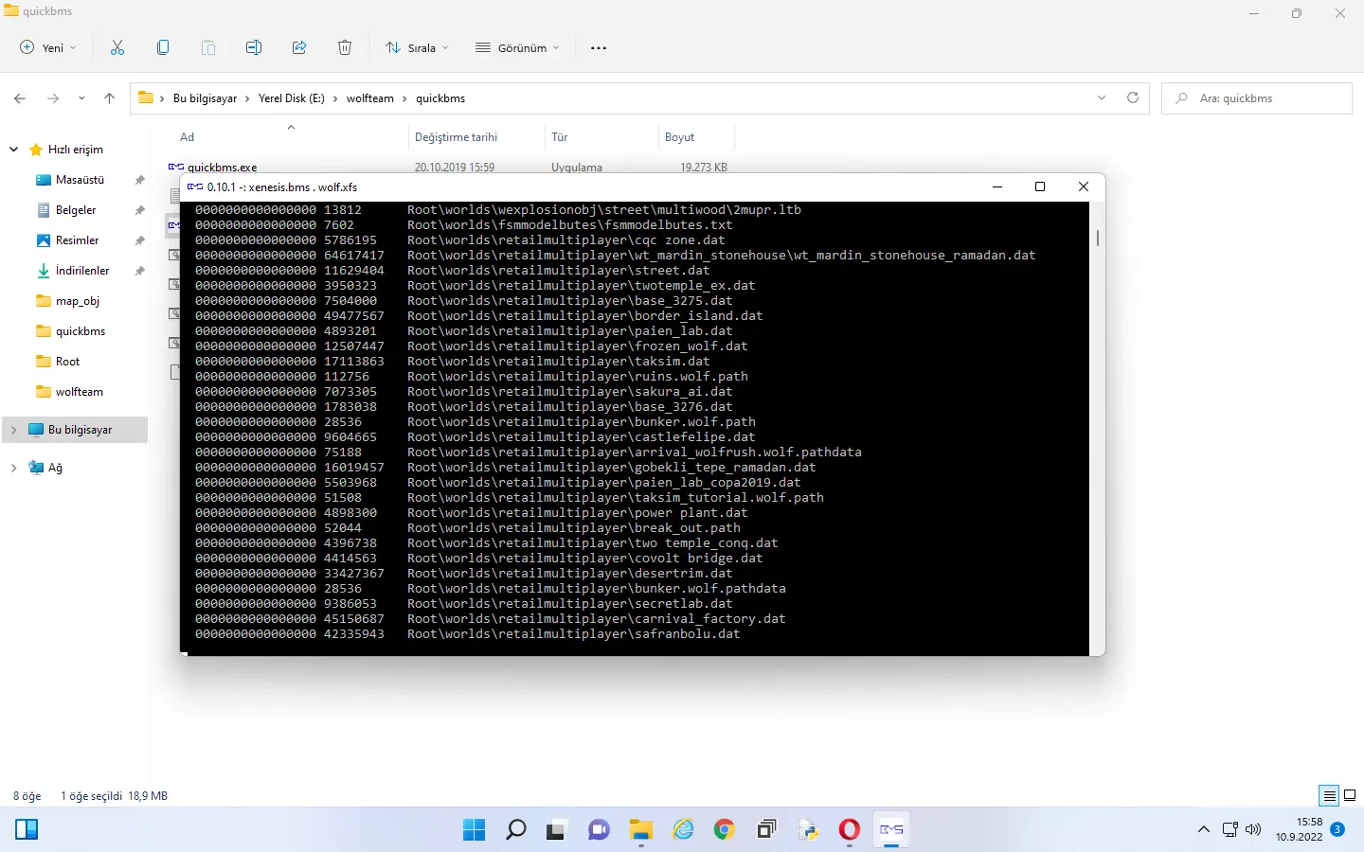
Task: Sort files by Değiştirme tarihi column
Action: tap(456, 137)
